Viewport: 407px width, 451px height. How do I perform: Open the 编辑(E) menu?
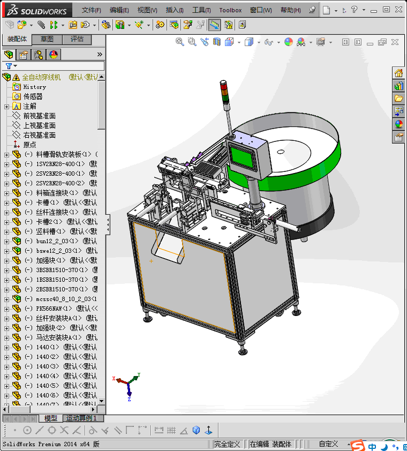click(119, 10)
